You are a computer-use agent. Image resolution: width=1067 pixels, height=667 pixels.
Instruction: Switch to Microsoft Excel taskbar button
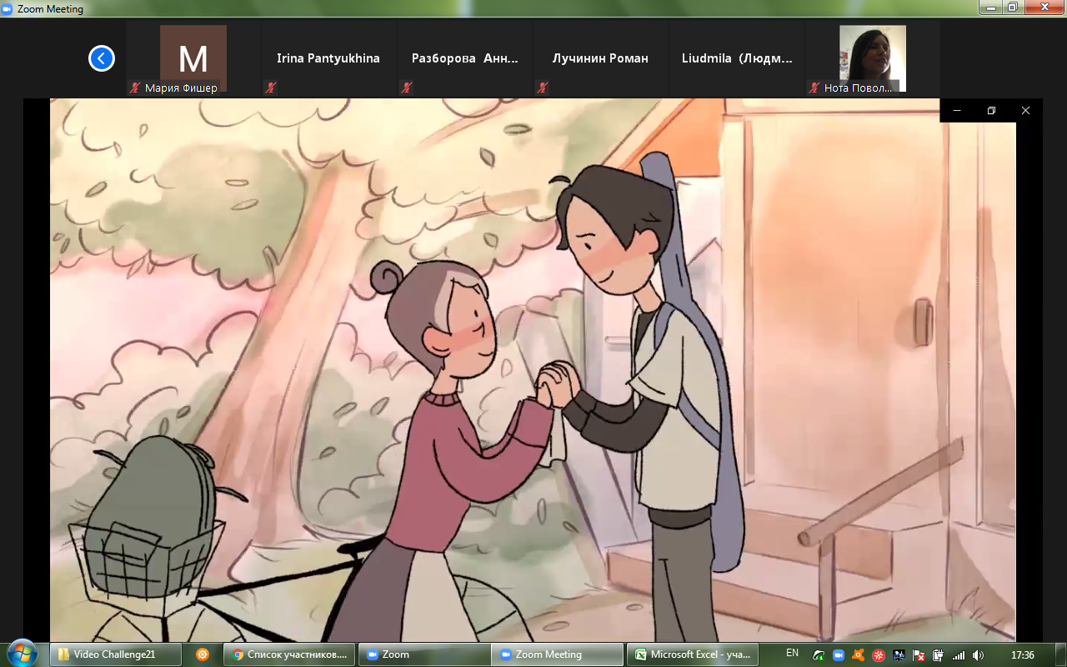coord(693,654)
